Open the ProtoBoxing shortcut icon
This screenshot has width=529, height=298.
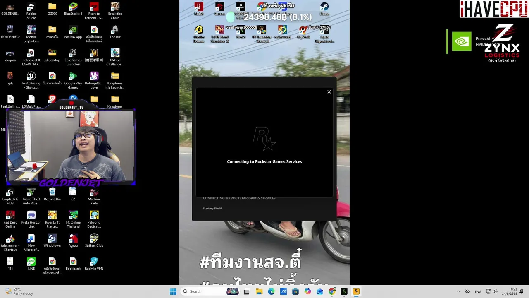(31, 81)
